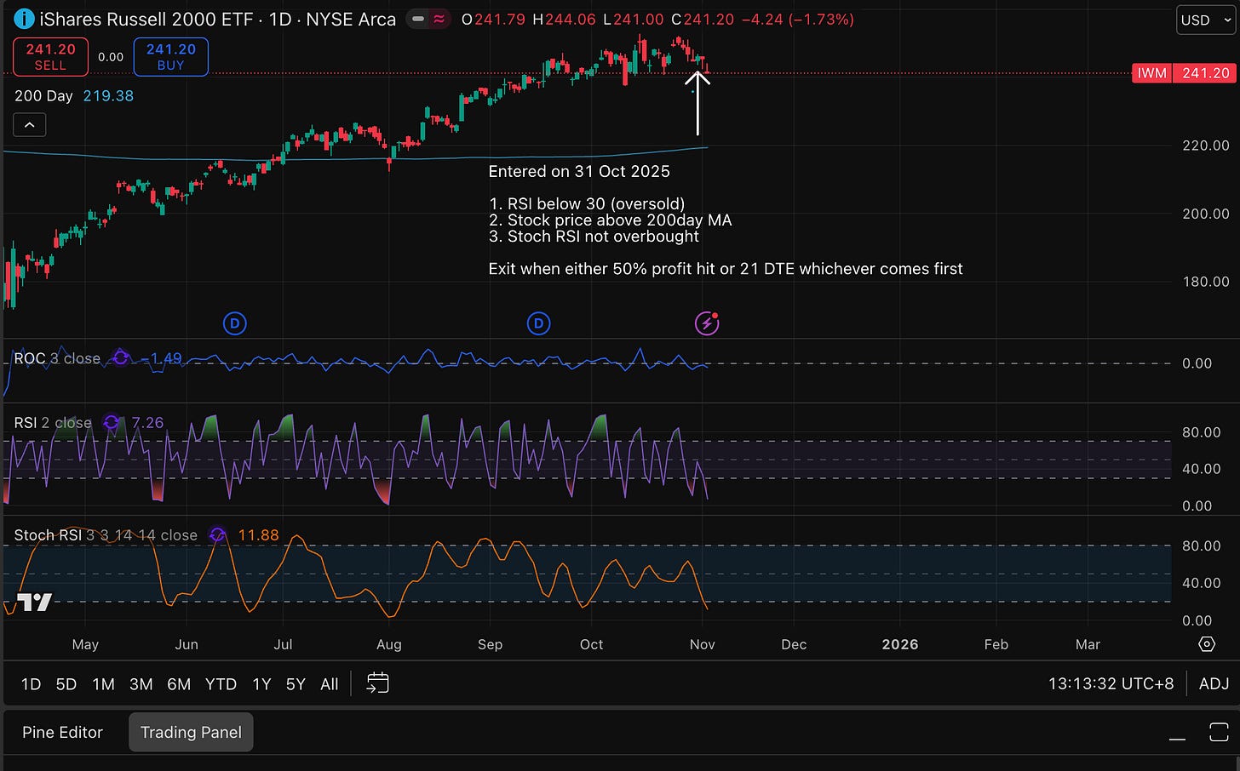1240x771 pixels.
Task: Select the 5D time range
Action: pos(66,684)
